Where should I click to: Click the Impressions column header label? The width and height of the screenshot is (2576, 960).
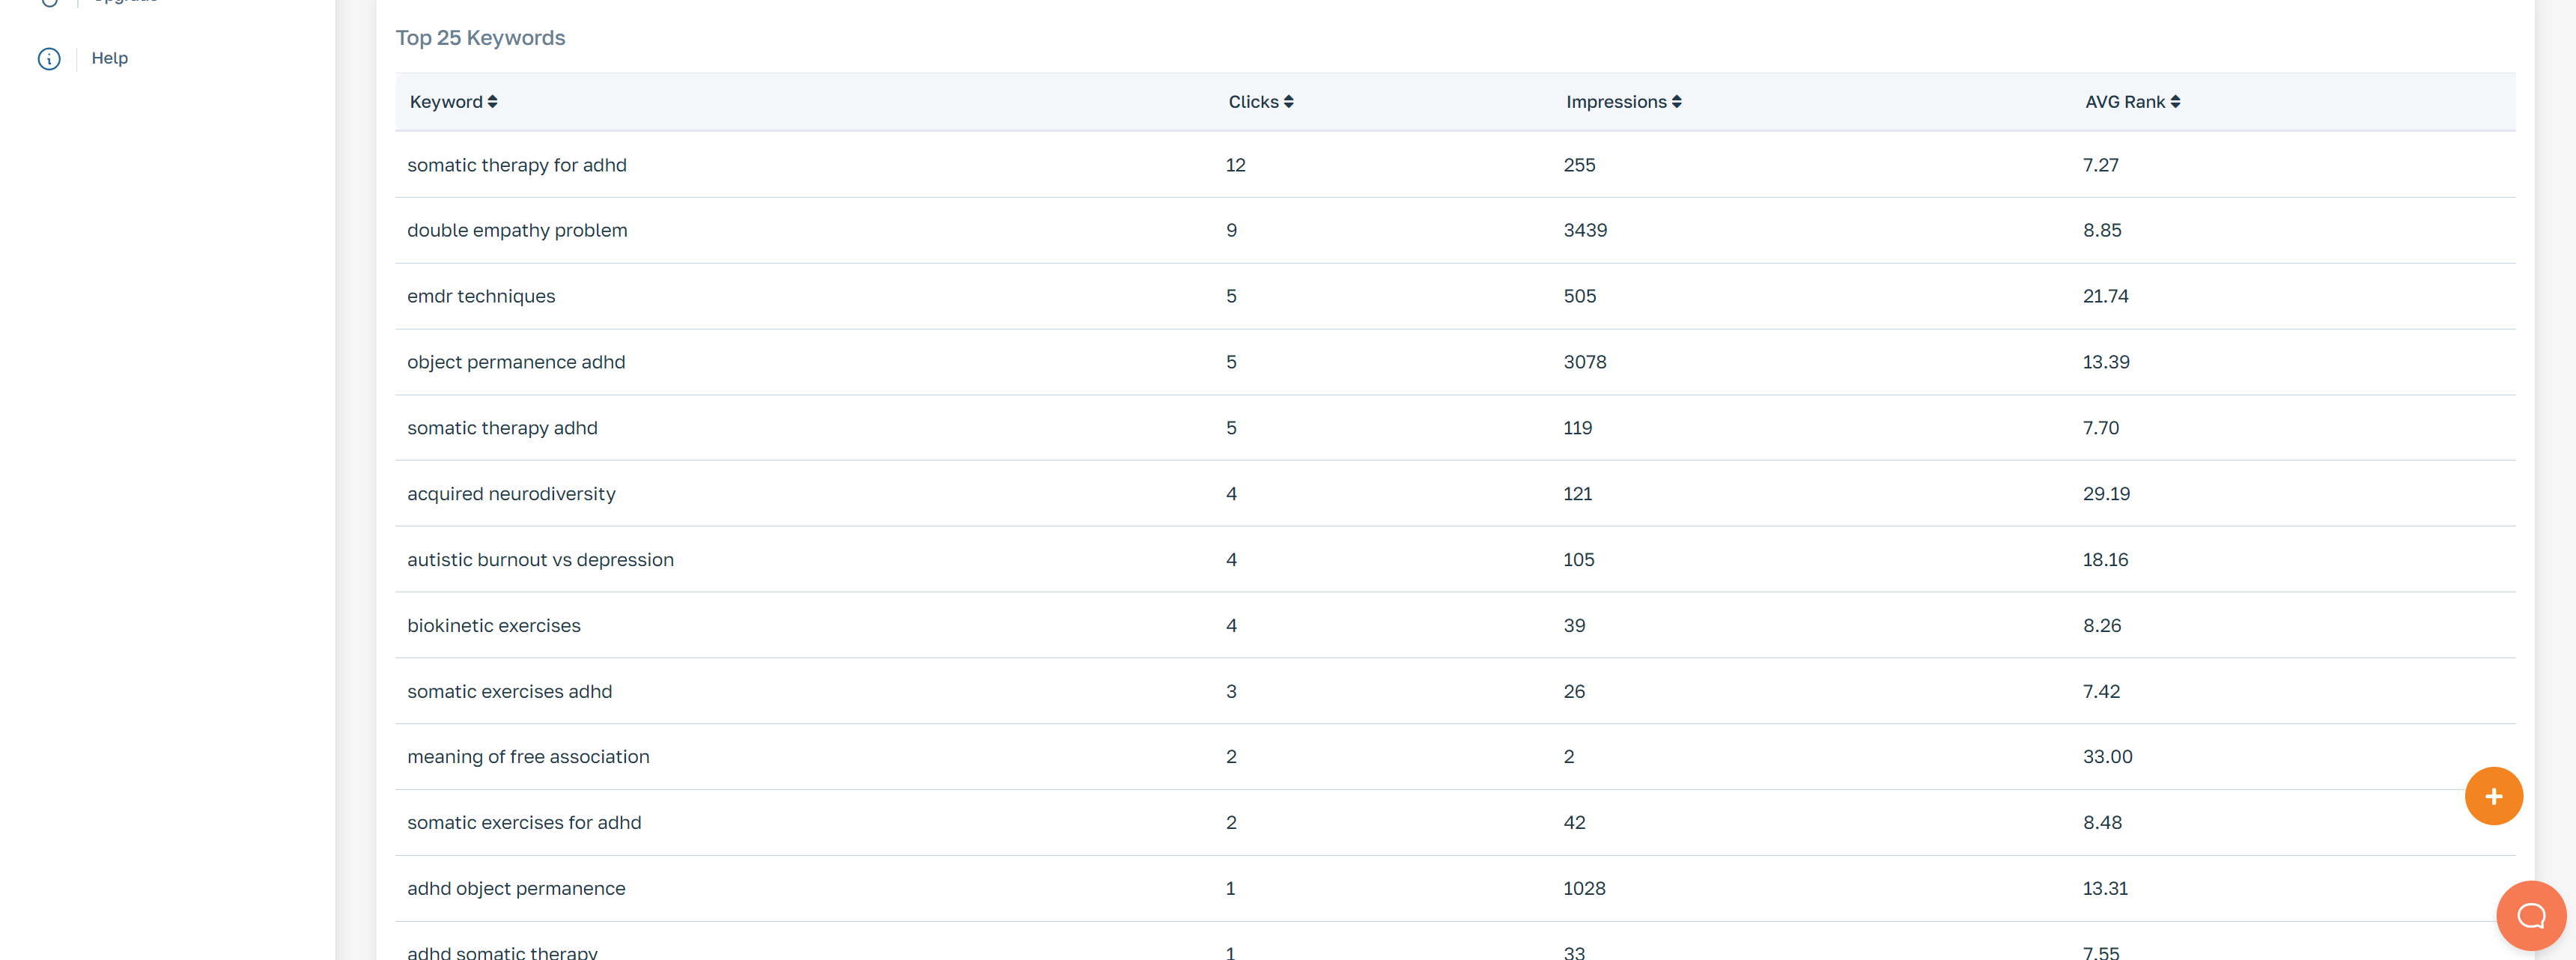(x=1615, y=102)
